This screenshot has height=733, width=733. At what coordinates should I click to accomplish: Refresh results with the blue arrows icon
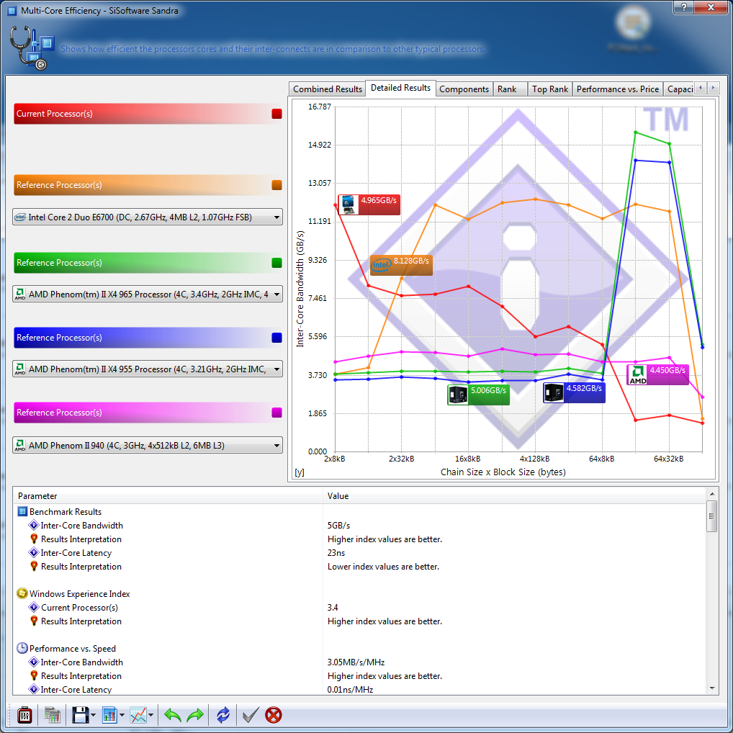(223, 715)
